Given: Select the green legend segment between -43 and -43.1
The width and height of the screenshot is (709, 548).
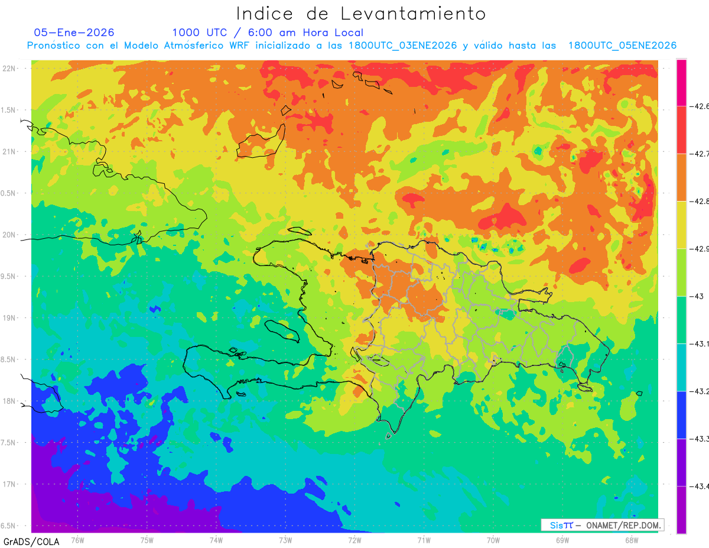Looking at the screenshot, I should pyautogui.click(x=681, y=320).
